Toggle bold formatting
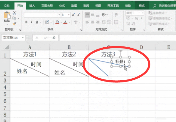 coord(26,22)
